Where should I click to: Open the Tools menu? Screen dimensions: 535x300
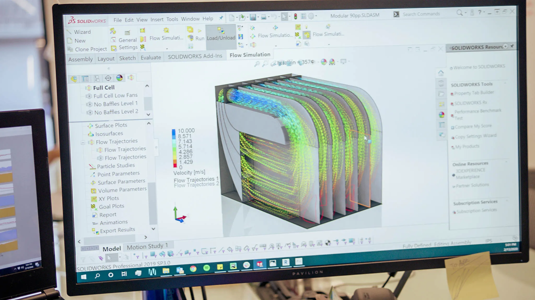click(172, 19)
